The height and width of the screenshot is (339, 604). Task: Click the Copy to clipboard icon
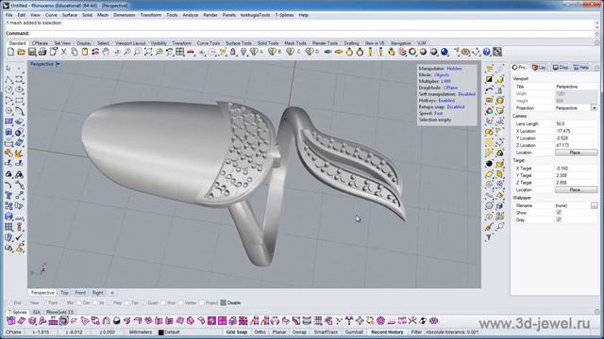(x=75, y=52)
